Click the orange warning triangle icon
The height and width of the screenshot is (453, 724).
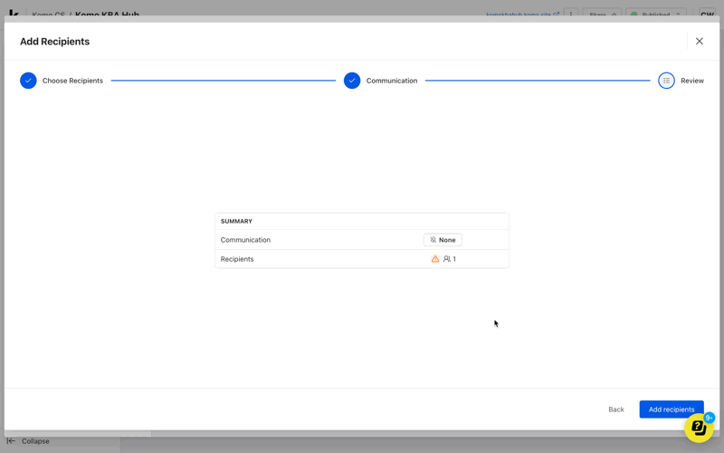tap(435, 259)
